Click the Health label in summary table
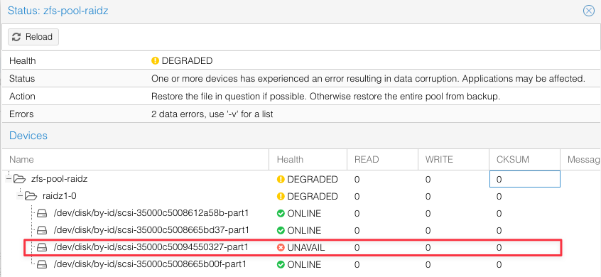Screen dimensions: 601x277 (x=22, y=60)
